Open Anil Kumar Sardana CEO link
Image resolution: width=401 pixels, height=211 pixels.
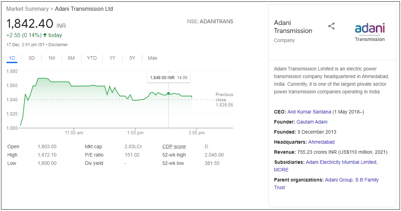(309, 112)
